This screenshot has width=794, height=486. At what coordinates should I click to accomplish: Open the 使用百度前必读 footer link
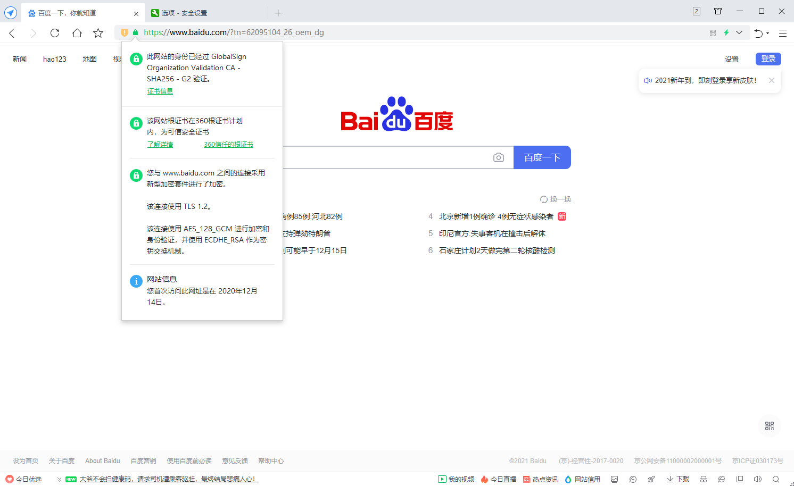click(x=189, y=461)
